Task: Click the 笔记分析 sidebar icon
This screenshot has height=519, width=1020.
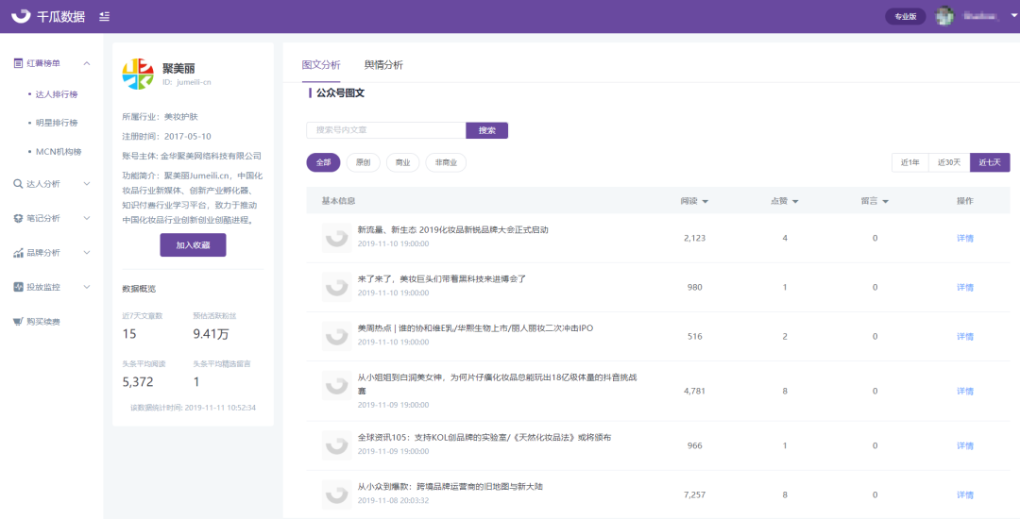Action: point(18,218)
